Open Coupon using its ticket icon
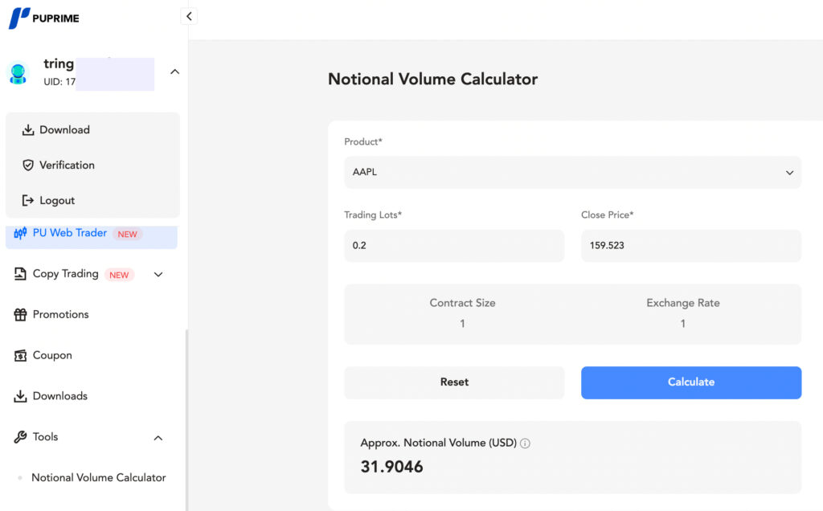Screen dimensions: 823x511 pyautogui.click(x=20, y=355)
